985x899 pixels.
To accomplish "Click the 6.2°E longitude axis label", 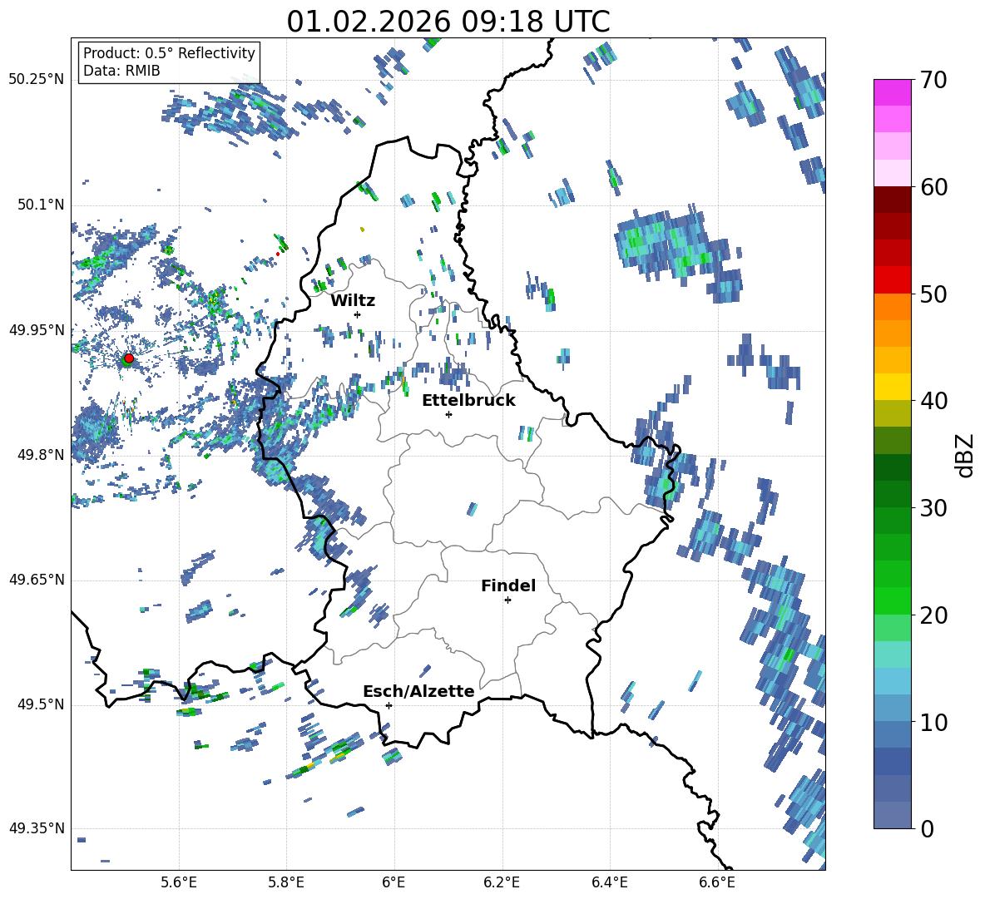I will (x=502, y=882).
